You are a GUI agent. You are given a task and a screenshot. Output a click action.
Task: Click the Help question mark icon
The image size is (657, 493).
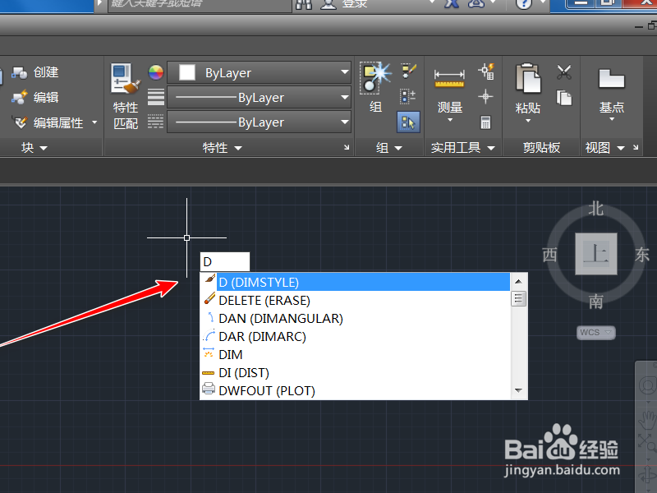point(523,4)
